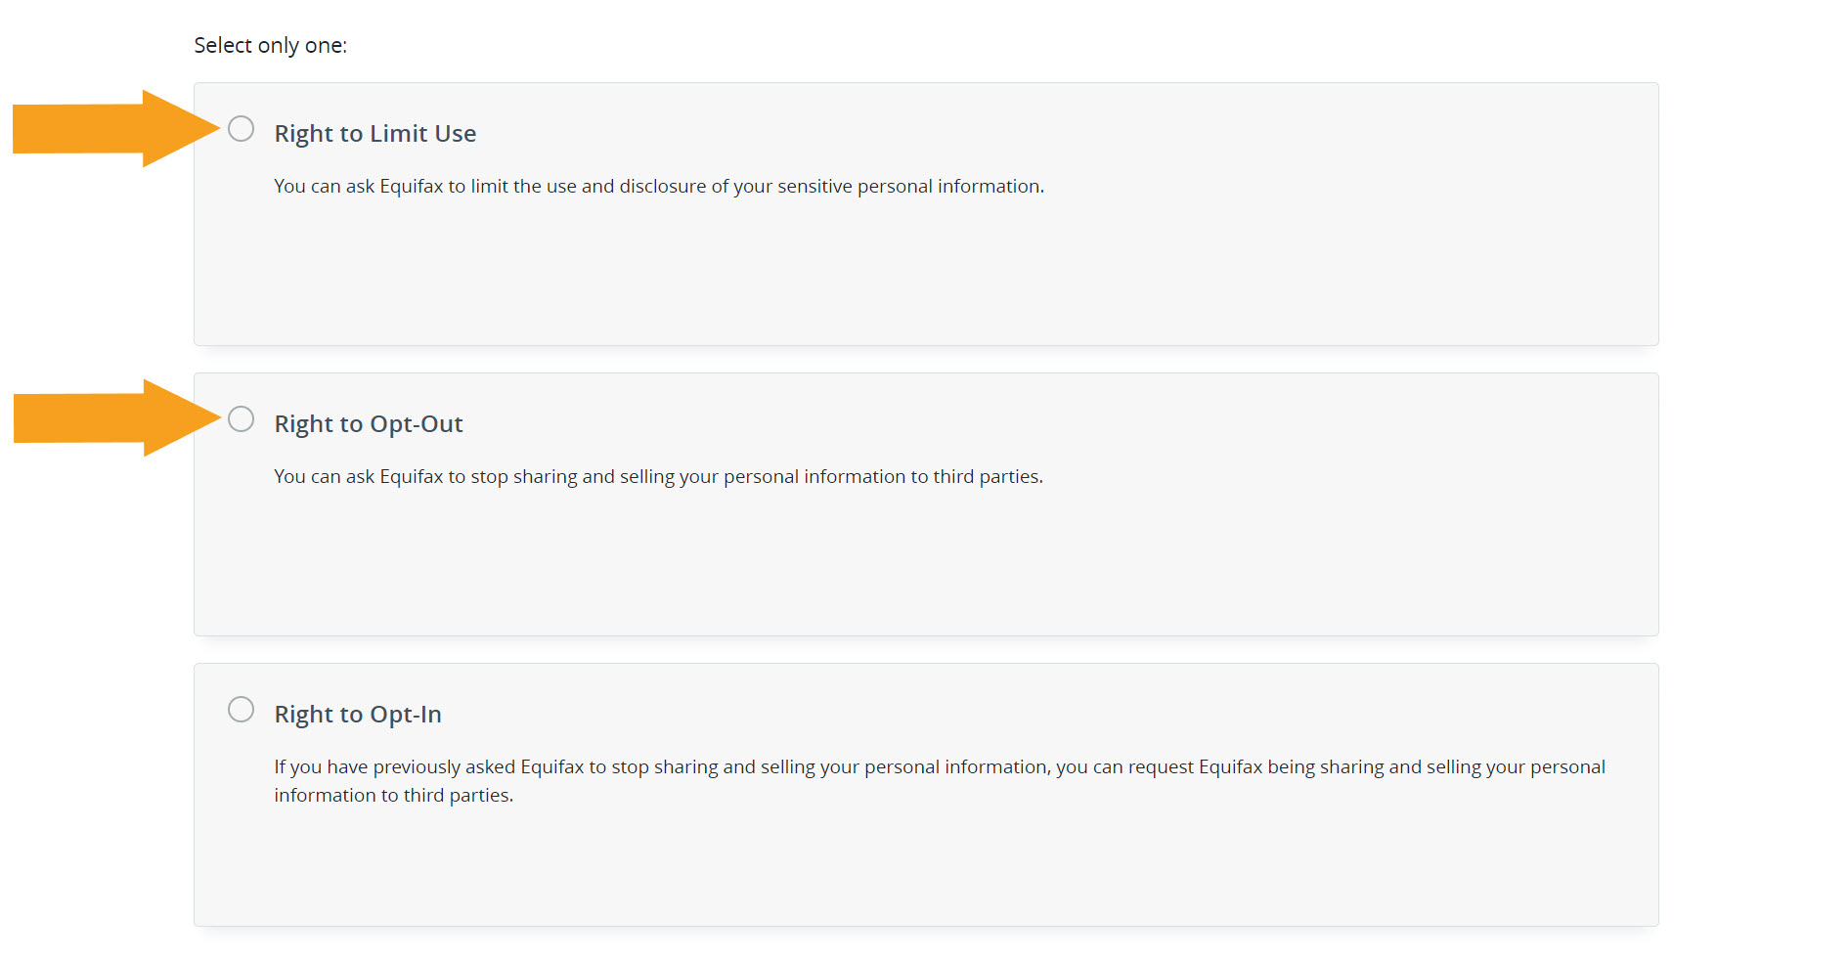The height and width of the screenshot is (960, 1848).
Task: Click the 'Right to Opt-Out' heading
Action: 368,424
